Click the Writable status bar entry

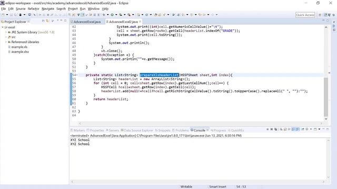186,187
